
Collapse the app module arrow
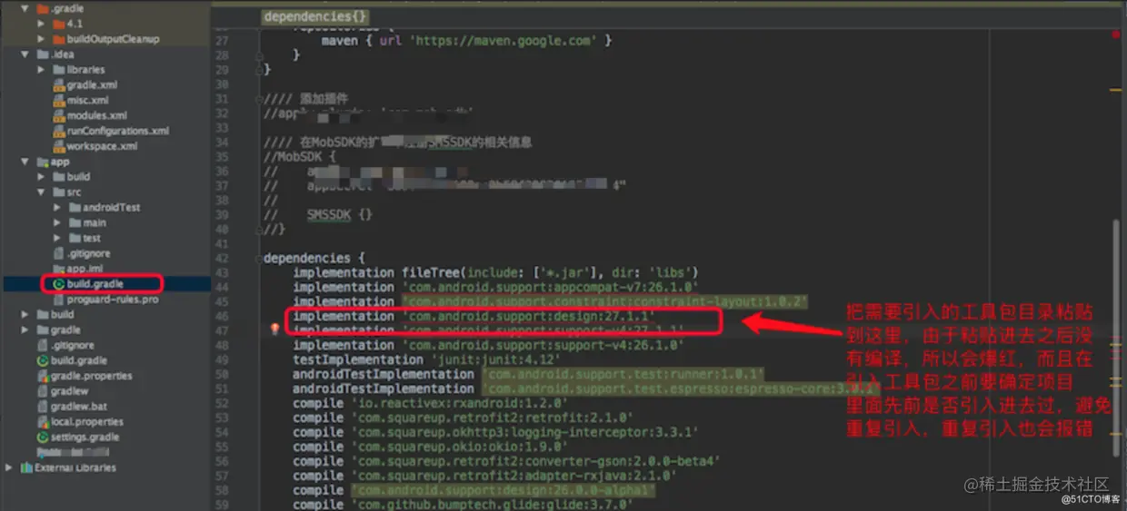click(x=25, y=162)
